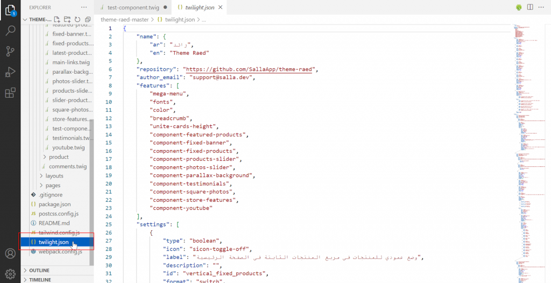Open fixed-banner twig file
The image size is (551, 283).
click(72, 34)
